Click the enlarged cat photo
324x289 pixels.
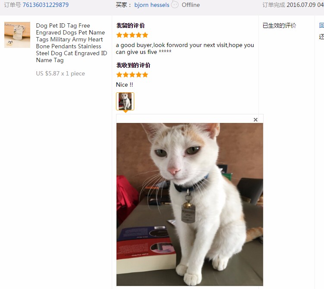[190, 204]
